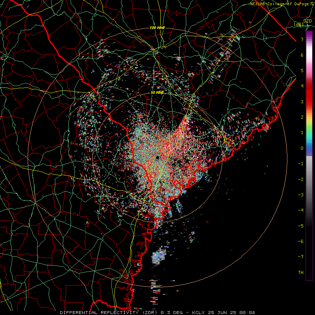Click the -6 value on the color scale
The height and width of the screenshot is (315, 315).
pyautogui.click(x=301, y=241)
